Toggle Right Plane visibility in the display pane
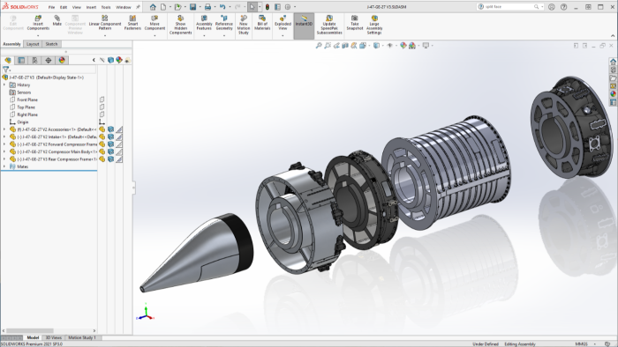Image resolution: width=618 pixels, height=347 pixels. point(102,114)
